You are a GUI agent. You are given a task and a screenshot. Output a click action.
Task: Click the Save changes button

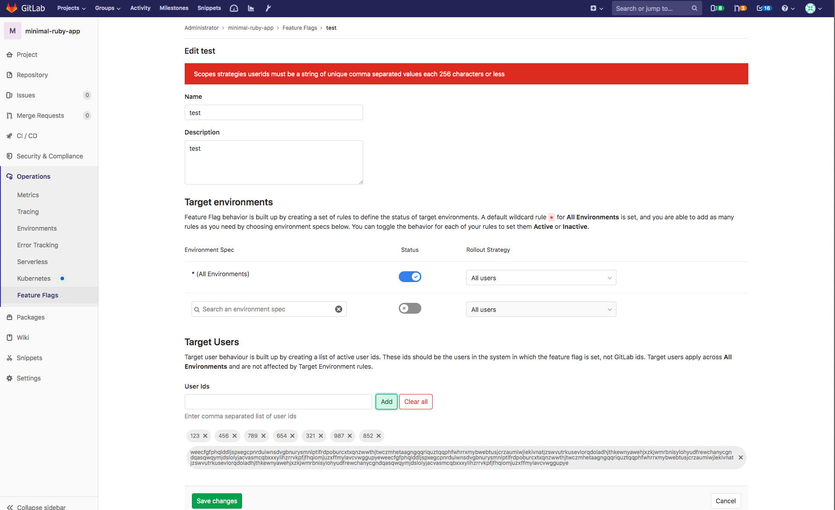[217, 501]
